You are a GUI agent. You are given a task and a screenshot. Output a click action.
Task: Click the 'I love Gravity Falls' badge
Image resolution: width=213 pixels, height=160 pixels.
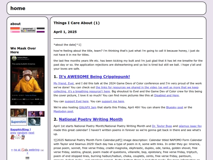coord(18,137)
